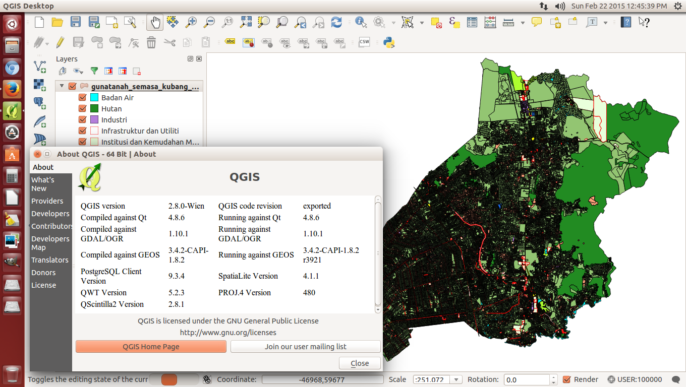Click the Industri purple color swatch

tap(94, 120)
